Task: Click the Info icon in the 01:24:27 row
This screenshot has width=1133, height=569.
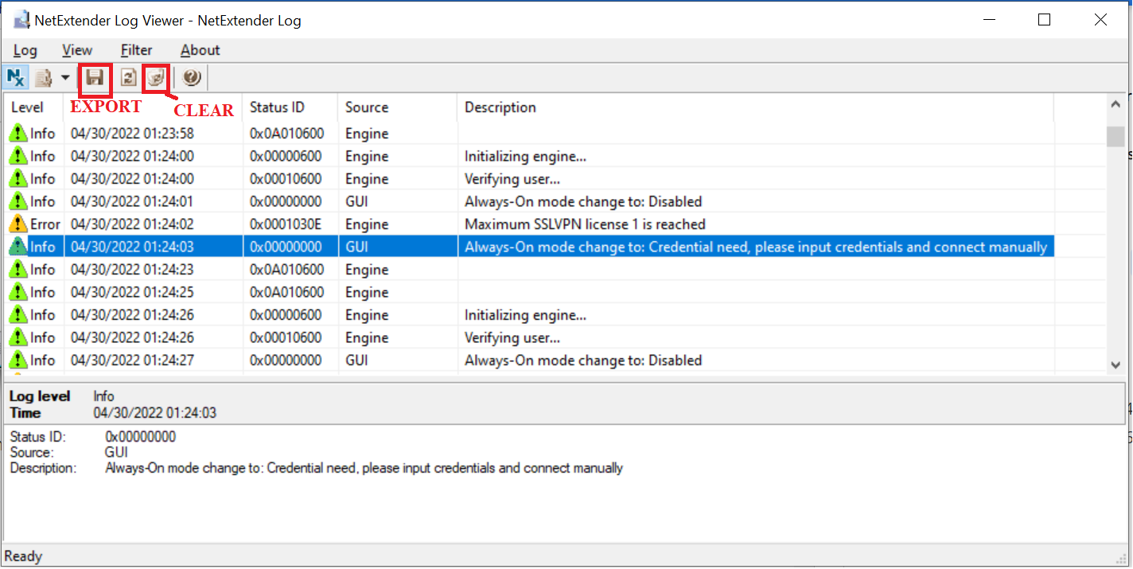Action: 18,360
